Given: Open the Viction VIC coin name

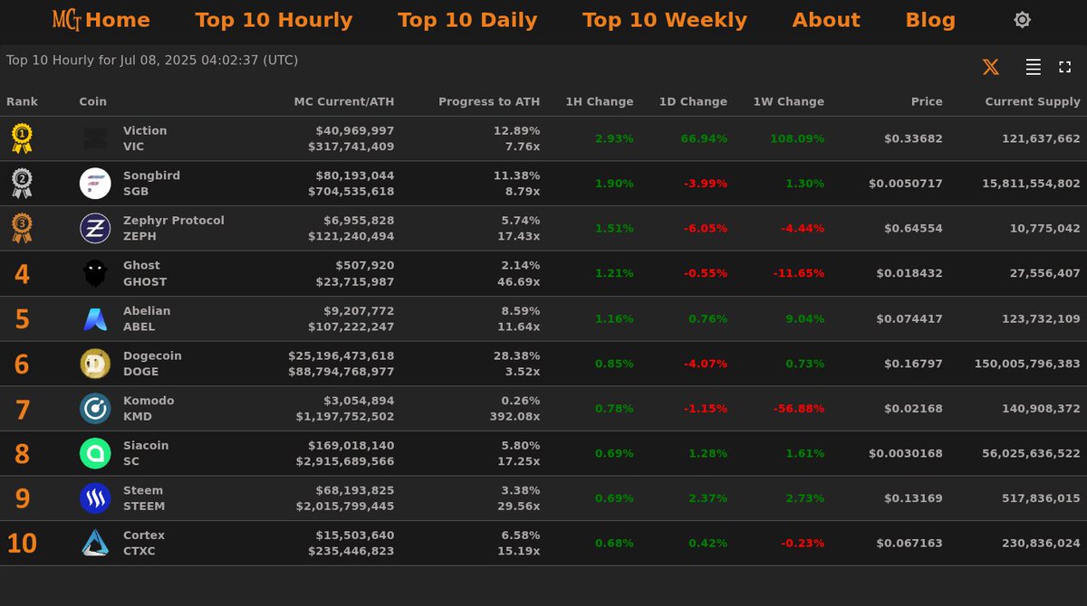Looking at the screenshot, I should [x=145, y=138].
